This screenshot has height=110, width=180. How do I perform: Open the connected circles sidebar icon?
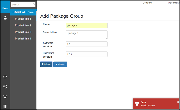coord(5,87)
